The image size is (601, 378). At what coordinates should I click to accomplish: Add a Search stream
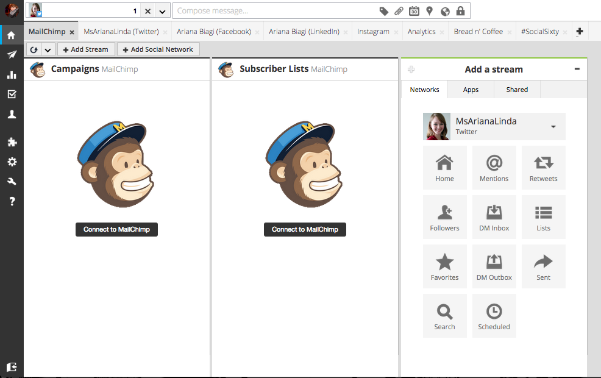click(x=444, y=316)
